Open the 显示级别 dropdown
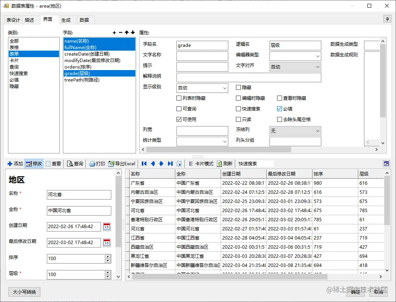Image resolution: width=396 pixels, height=302 pixels. 202,88
